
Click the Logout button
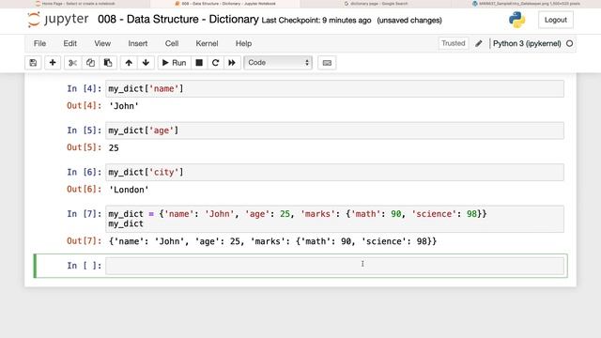point(555,20)
